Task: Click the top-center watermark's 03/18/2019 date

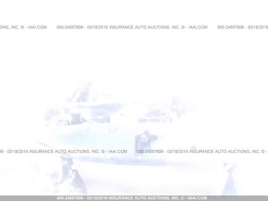Action: tap(97, 27)
